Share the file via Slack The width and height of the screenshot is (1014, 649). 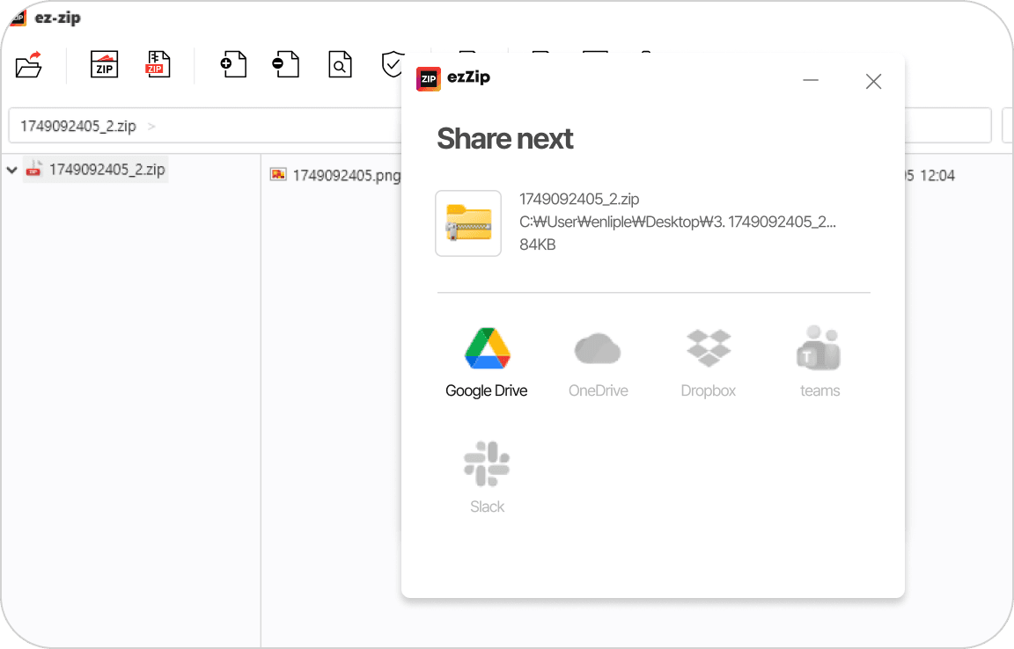pos(487,478)
